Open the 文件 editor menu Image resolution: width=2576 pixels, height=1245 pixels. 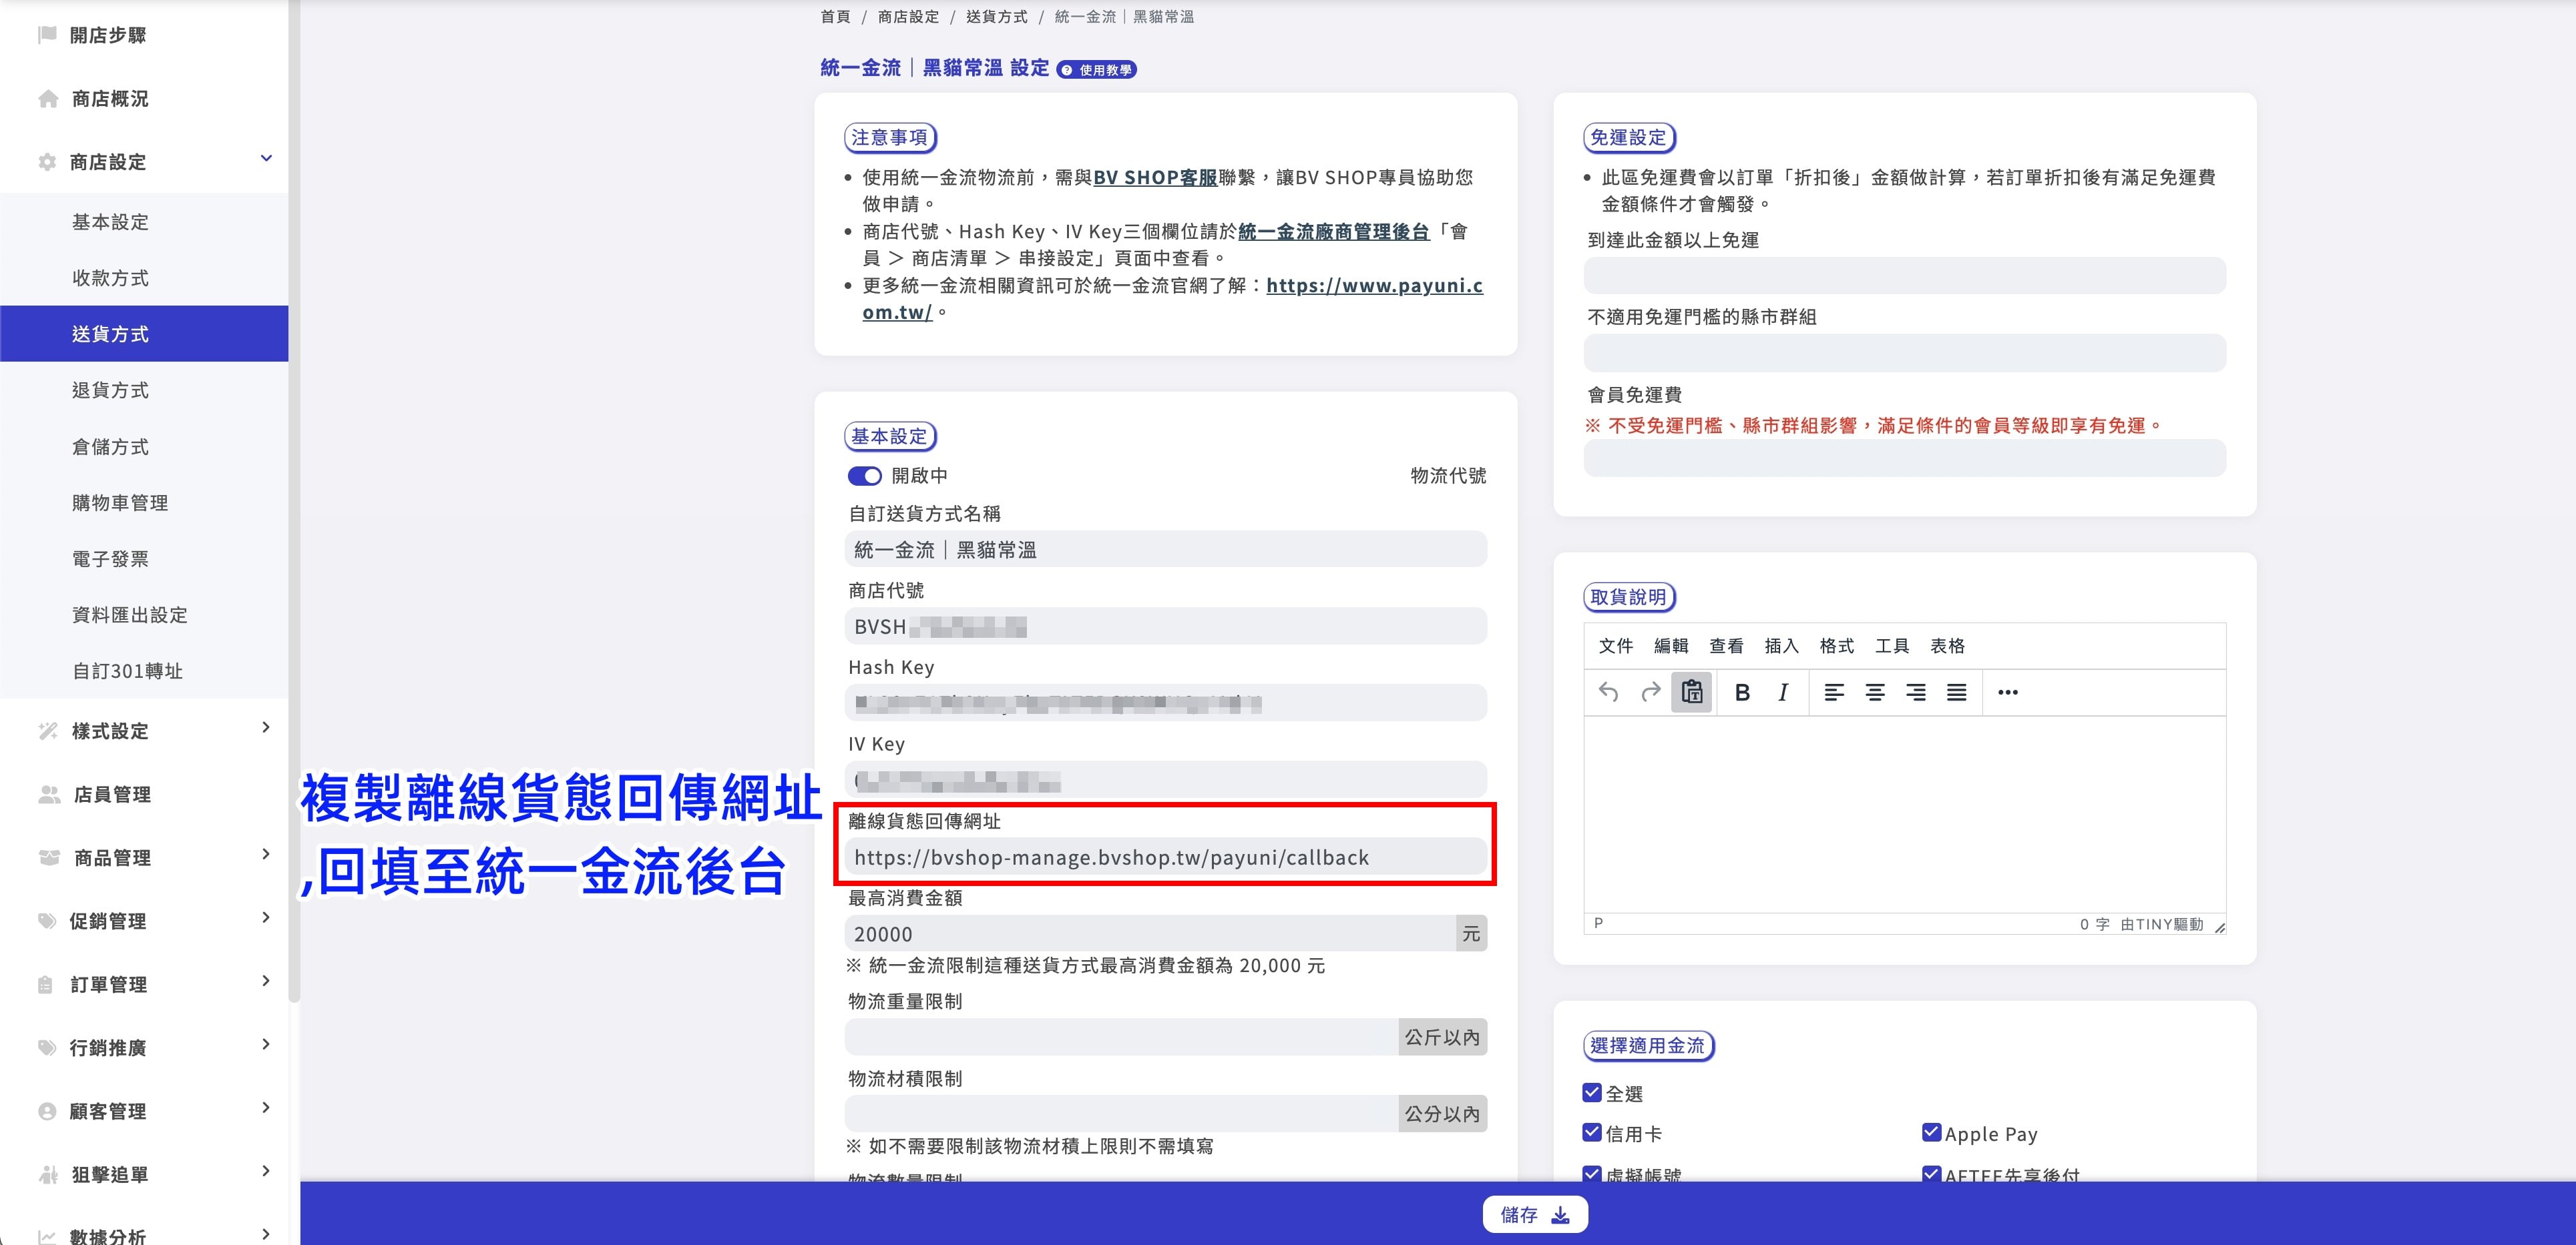1616,647
